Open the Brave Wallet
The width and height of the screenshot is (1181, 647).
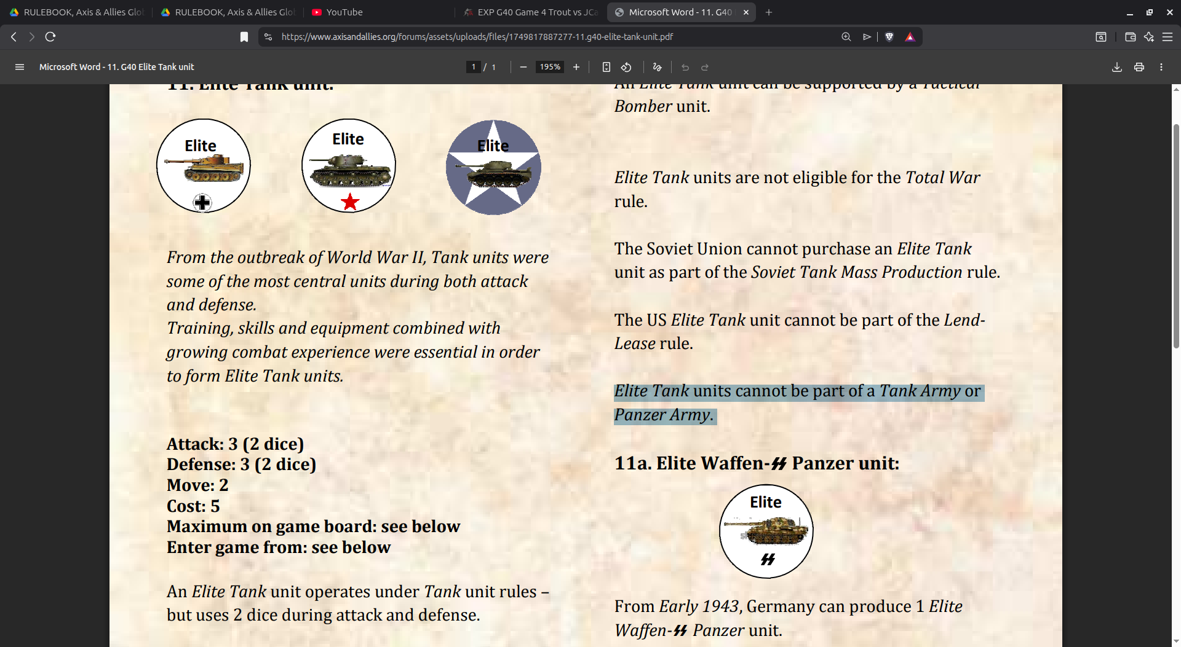(x=1130, y=36)
